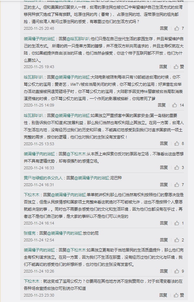Open 下松木木 username on last comment
Screen dimensions: 194x302
[32, 281]
